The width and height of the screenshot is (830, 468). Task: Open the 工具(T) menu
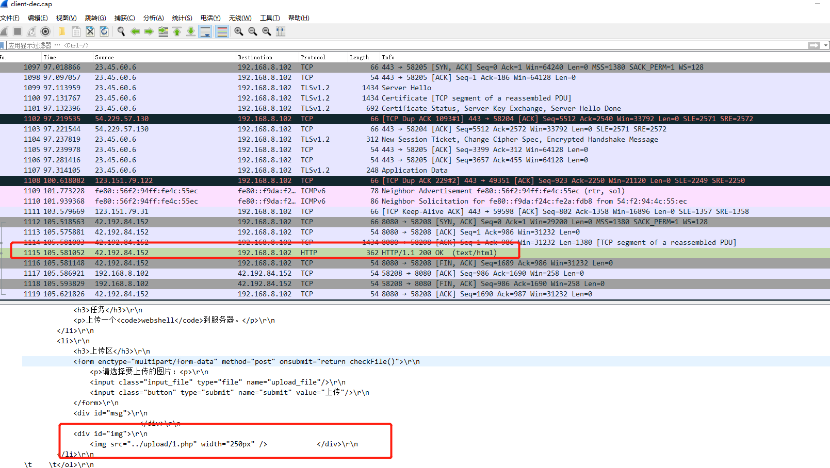(x=270, y=18)
